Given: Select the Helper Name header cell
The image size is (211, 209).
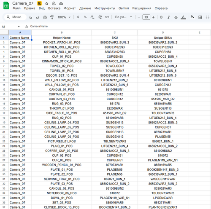Looking at the screenshot, I should tap(62, 38).
